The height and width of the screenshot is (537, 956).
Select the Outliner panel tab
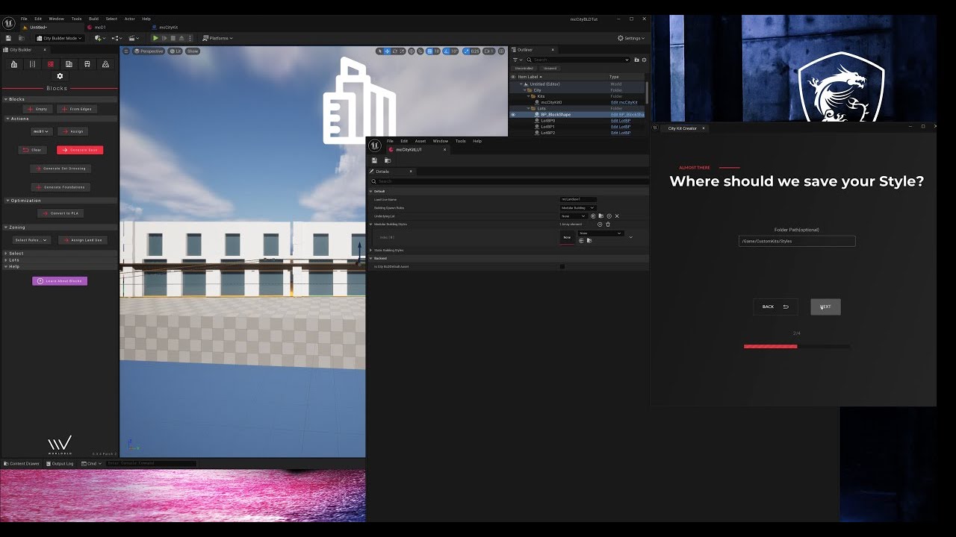pos(525,50)
